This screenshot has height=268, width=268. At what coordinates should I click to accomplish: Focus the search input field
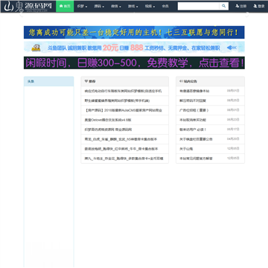tap(198, 6)
